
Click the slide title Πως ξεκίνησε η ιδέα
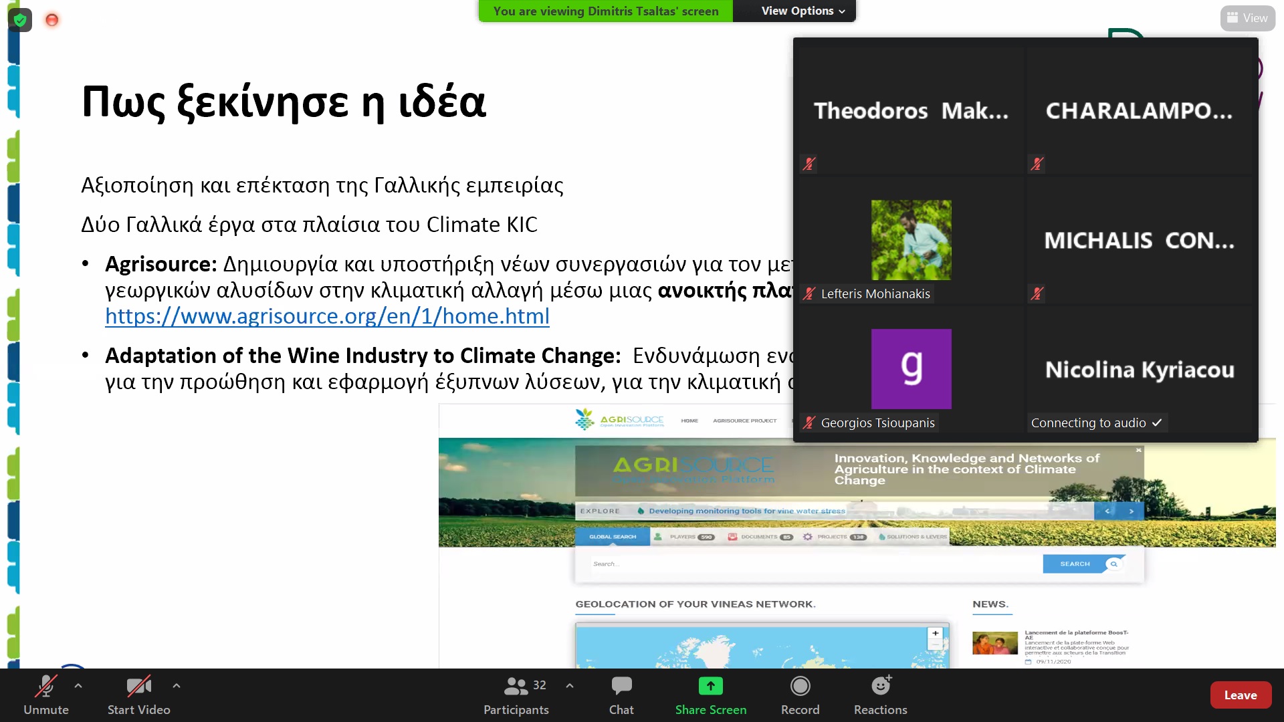pyautogui.click(x=284, y=102)
